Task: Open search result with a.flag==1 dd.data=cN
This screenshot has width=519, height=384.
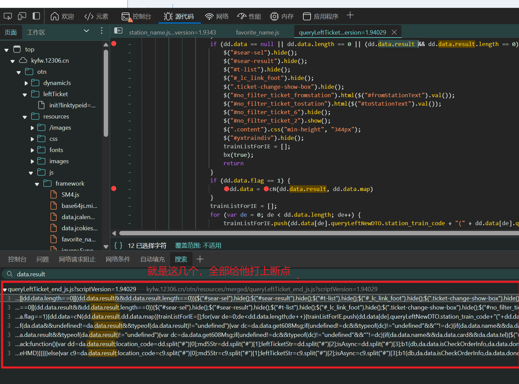Action: click(x=260, y=317)
